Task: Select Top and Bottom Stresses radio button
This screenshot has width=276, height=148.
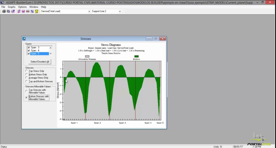Action: click(26, 81)
